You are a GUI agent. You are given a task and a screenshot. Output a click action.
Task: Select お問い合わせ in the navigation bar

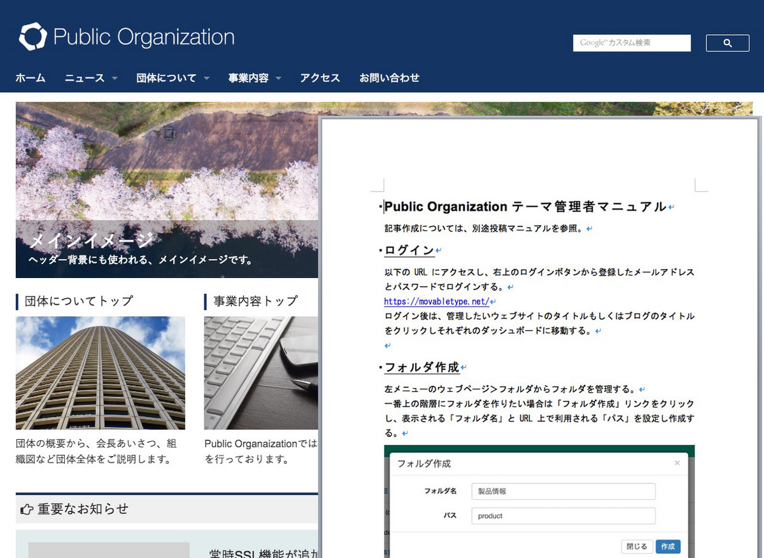(389, 78)
